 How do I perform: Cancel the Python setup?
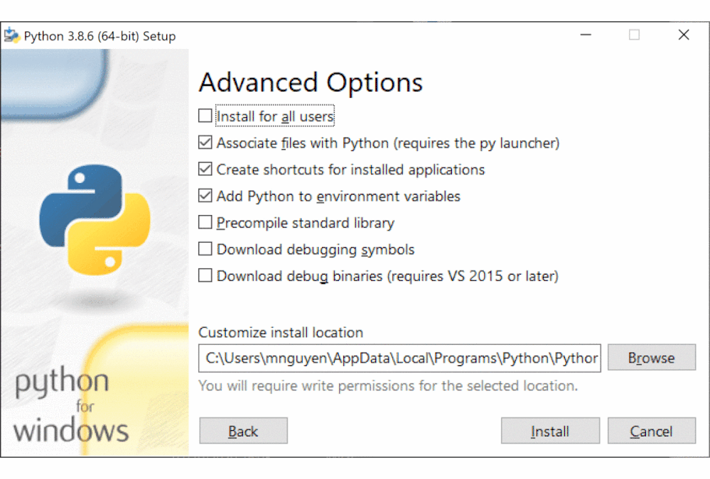coord(651,431)
